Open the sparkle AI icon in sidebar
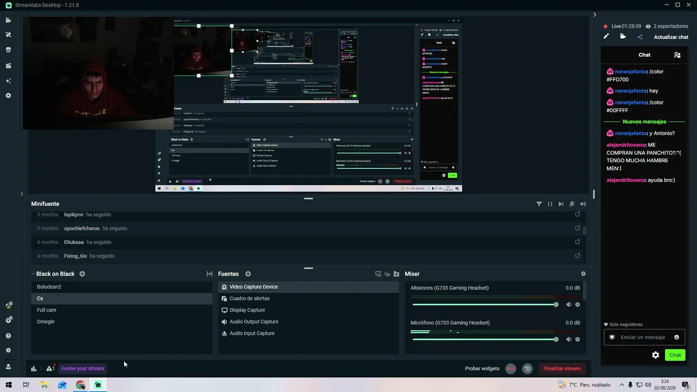This screenshot has width=697, height=392. pos(8,81)
